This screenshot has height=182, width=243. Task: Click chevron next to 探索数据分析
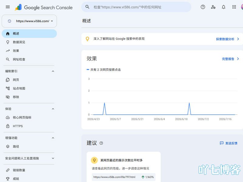pos(238,39)
